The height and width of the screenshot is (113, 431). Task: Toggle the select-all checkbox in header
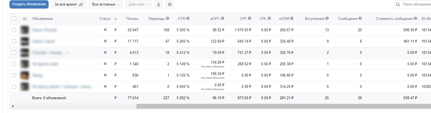point(14,19)
